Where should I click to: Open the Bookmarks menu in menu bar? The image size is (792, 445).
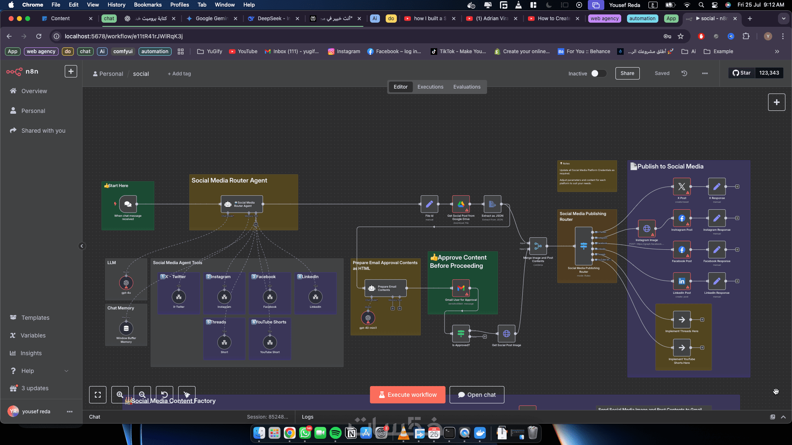coord(148,5)
